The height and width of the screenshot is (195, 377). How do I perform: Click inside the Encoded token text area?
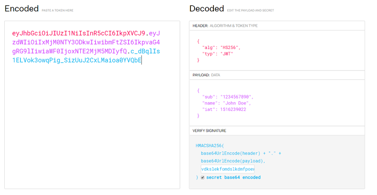[x=92, y=105]
